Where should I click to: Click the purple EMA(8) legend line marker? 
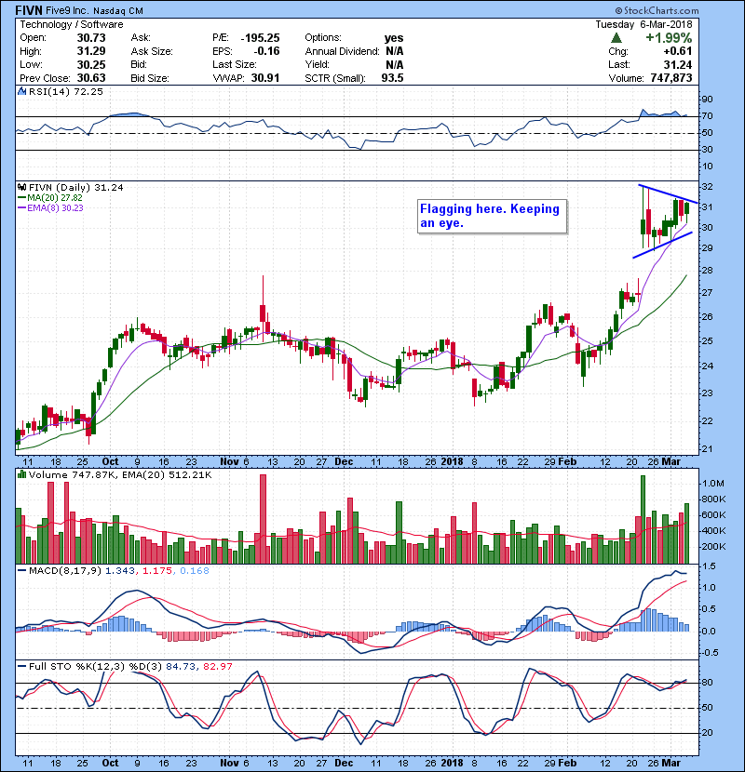click(x=21, y=207)
